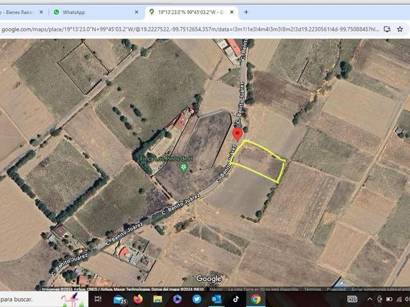Open the Twitter app from the taskbar
410x307 pixels.
tap(197, 299)
